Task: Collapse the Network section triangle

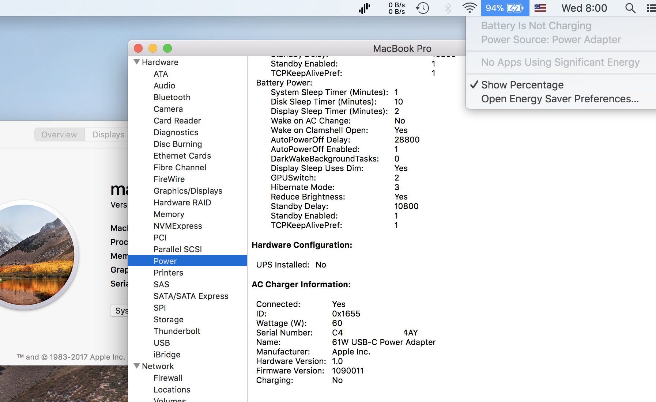Action: [137, 366]
